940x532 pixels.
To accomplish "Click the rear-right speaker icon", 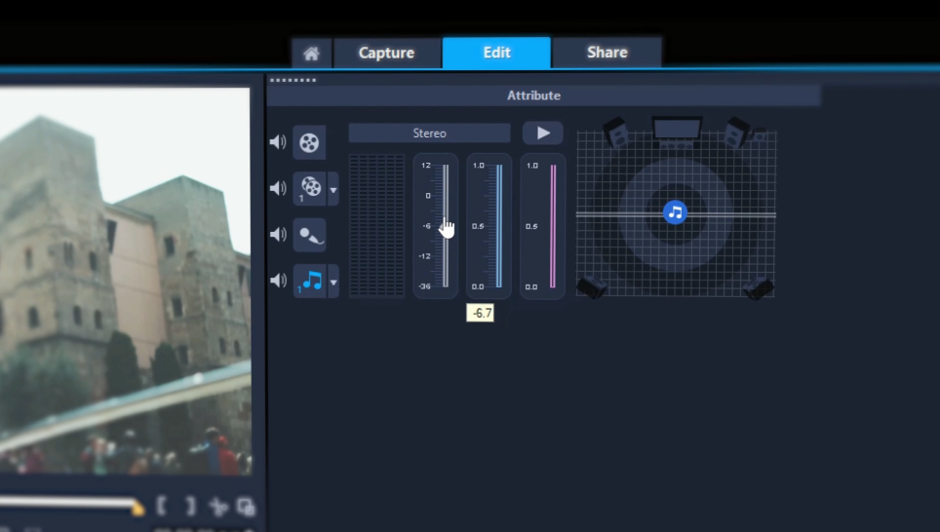I will [x=759, y=288].
